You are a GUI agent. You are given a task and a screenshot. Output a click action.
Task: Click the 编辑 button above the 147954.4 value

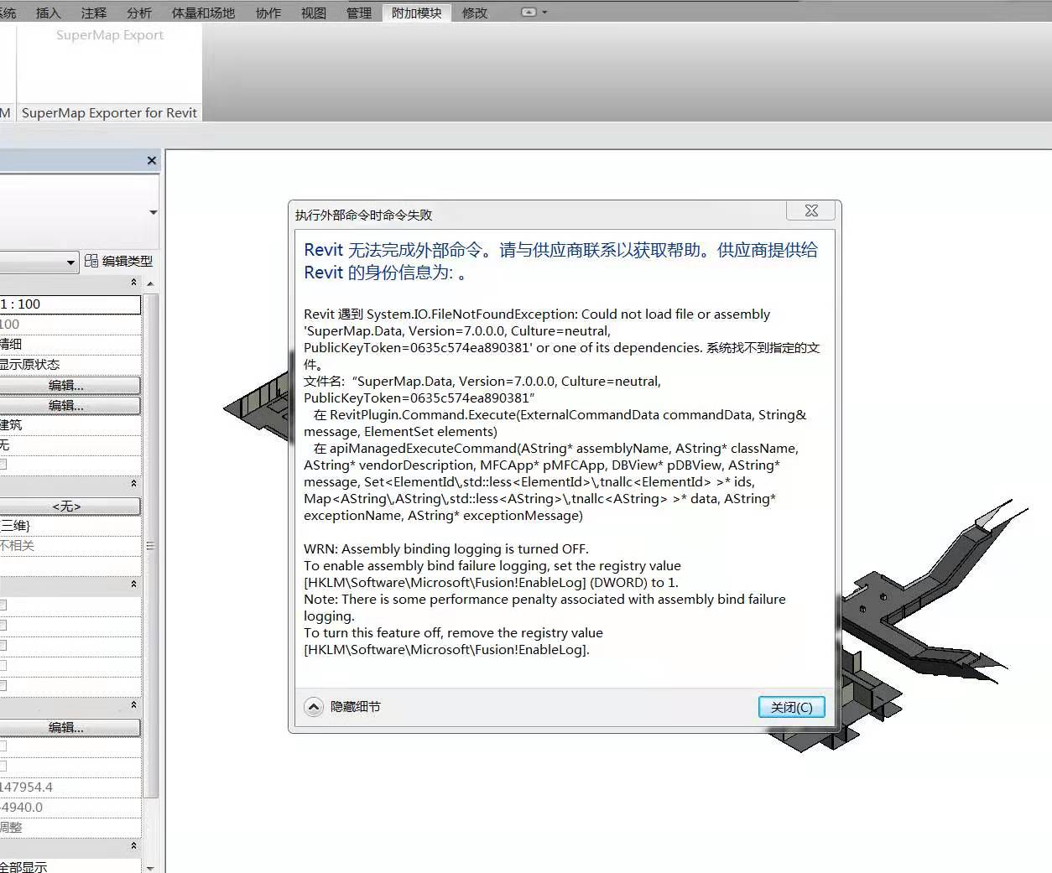click(x=70, y=727)
